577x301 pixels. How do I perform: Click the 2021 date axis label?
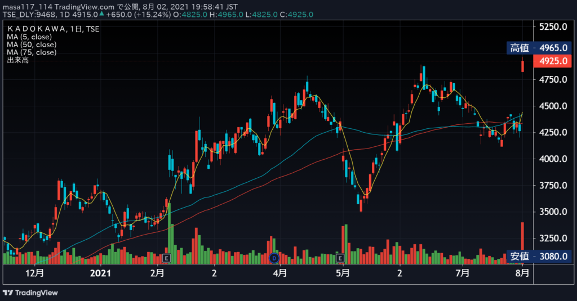(x=100, y=273)
